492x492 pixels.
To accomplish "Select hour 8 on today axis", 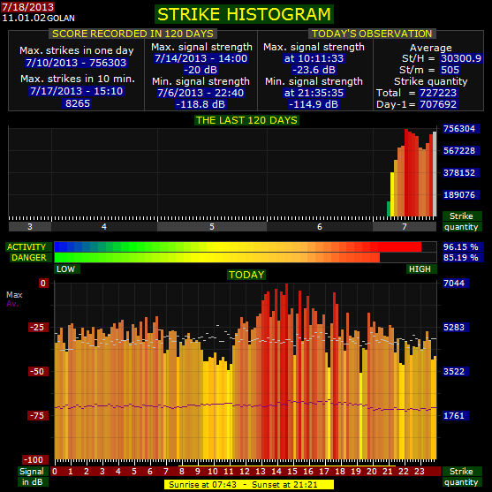I will coord(181,472).
